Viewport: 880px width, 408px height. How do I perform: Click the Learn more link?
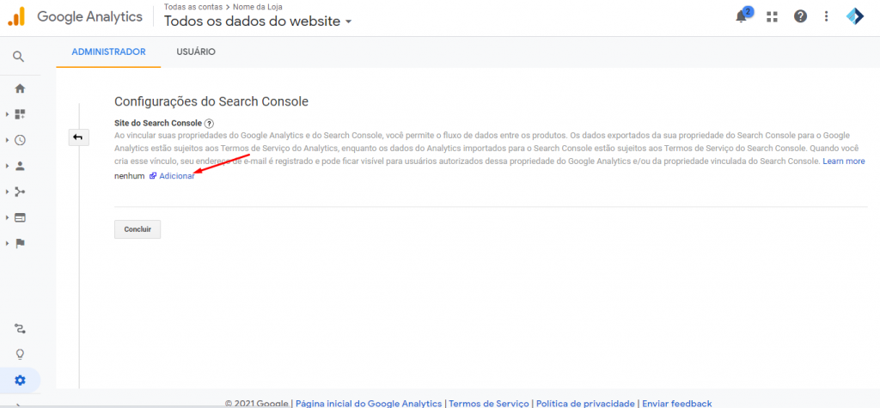coord(844,161)
